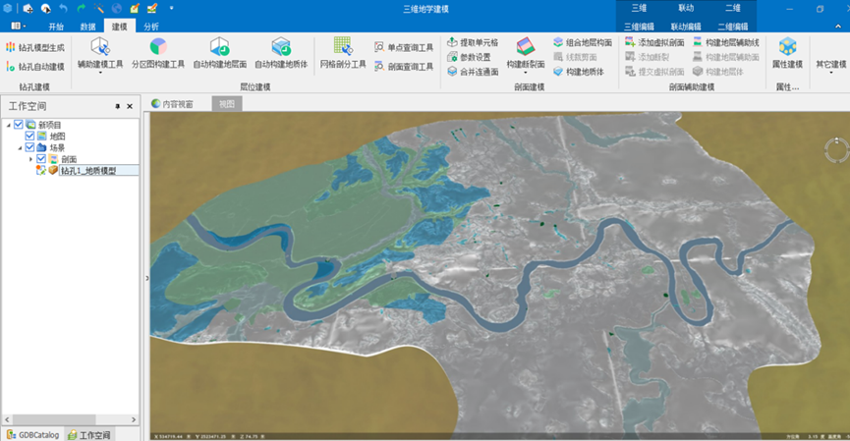Click the 自动构建地层面 icon

(x=220, y=46)
